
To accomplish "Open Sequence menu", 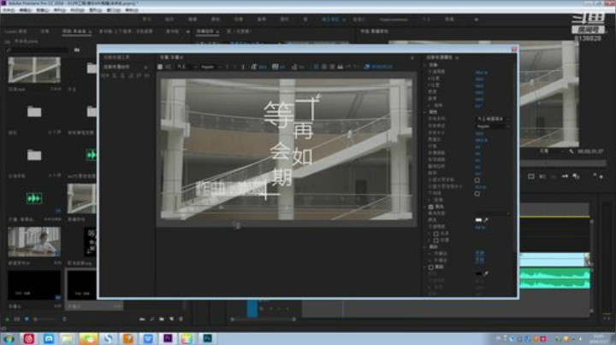I will coord(60,10).
